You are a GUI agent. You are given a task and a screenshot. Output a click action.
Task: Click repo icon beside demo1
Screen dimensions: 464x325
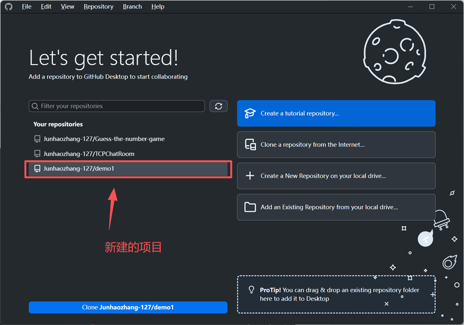pyautogui.click(x=37, y=168)
